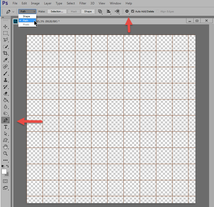
Task: Open path operations options
Action: tap(100, 11)
